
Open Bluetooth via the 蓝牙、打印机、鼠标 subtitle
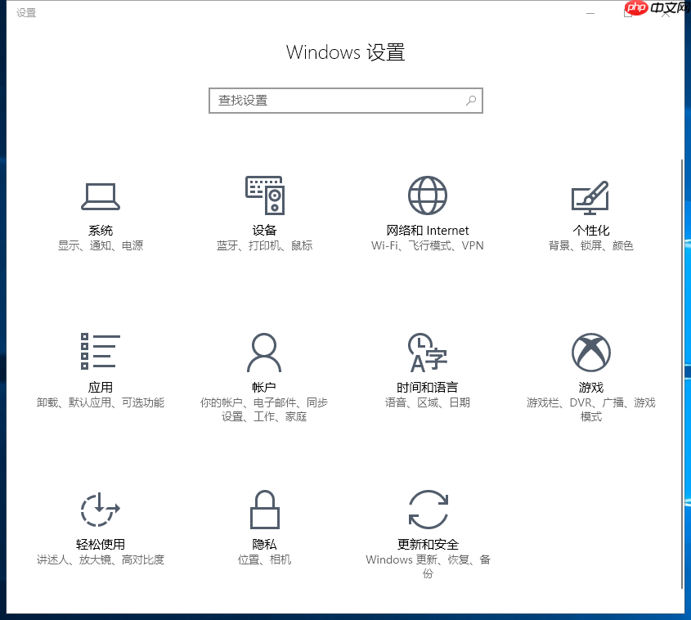[x=263, y=245]
